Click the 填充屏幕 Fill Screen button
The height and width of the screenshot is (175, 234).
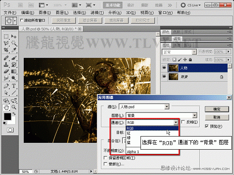click(x=116, y=20)
